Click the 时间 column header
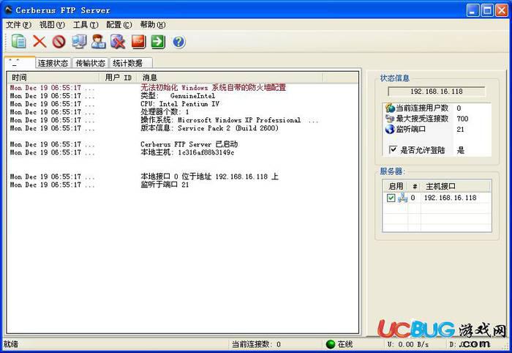Image resolution: width=512 pixels, height=353 pixels. click(x=53, y=78)
